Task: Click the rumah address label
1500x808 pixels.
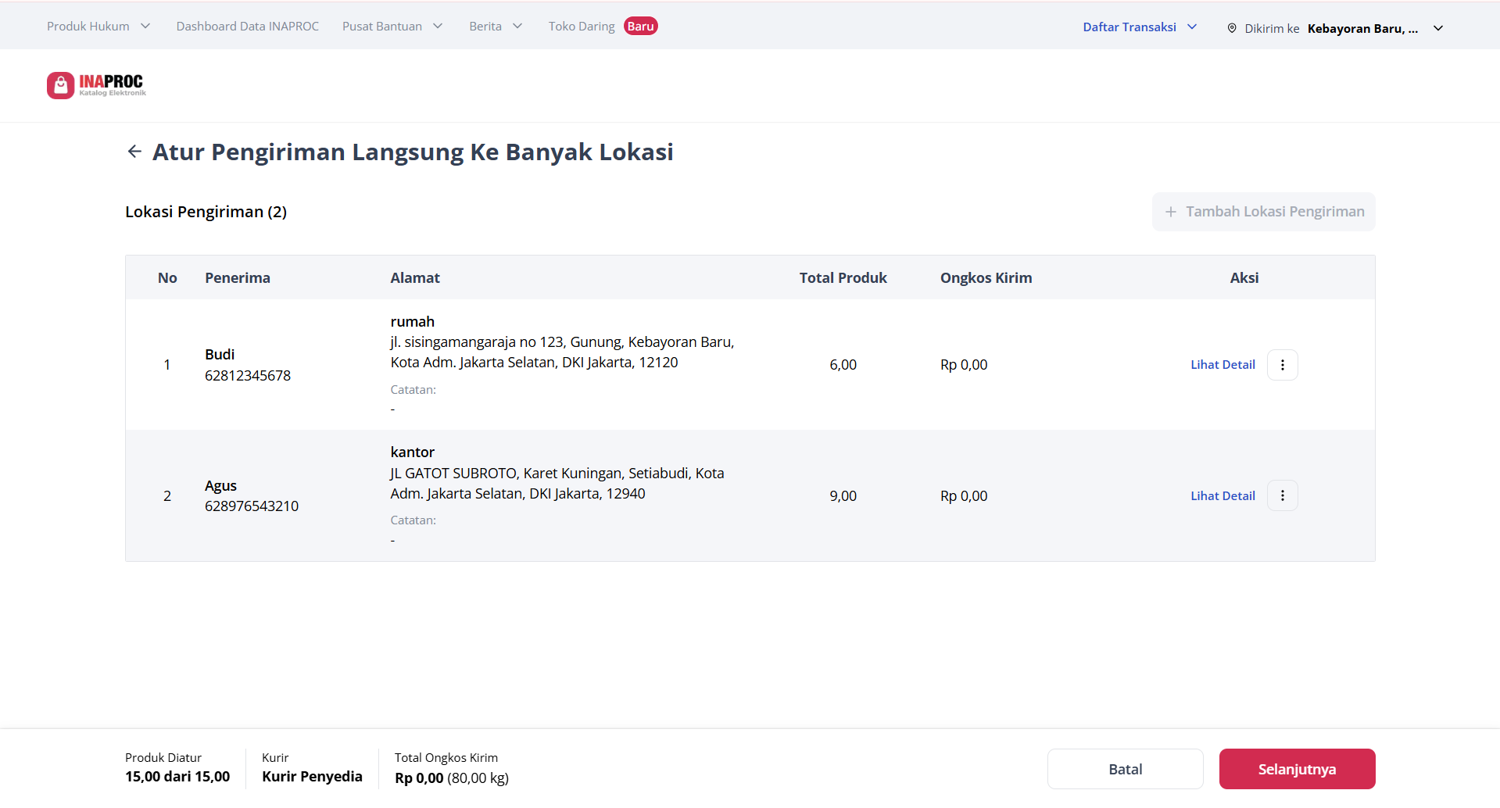Action: (412, 321)
